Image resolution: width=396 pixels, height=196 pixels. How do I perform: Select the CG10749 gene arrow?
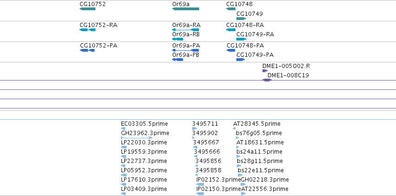241,19
